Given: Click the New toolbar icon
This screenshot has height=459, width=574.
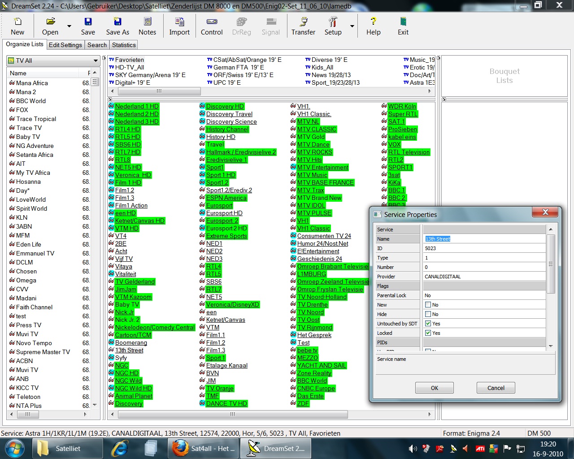Looking at the screenshot, I should click(17, 26).
